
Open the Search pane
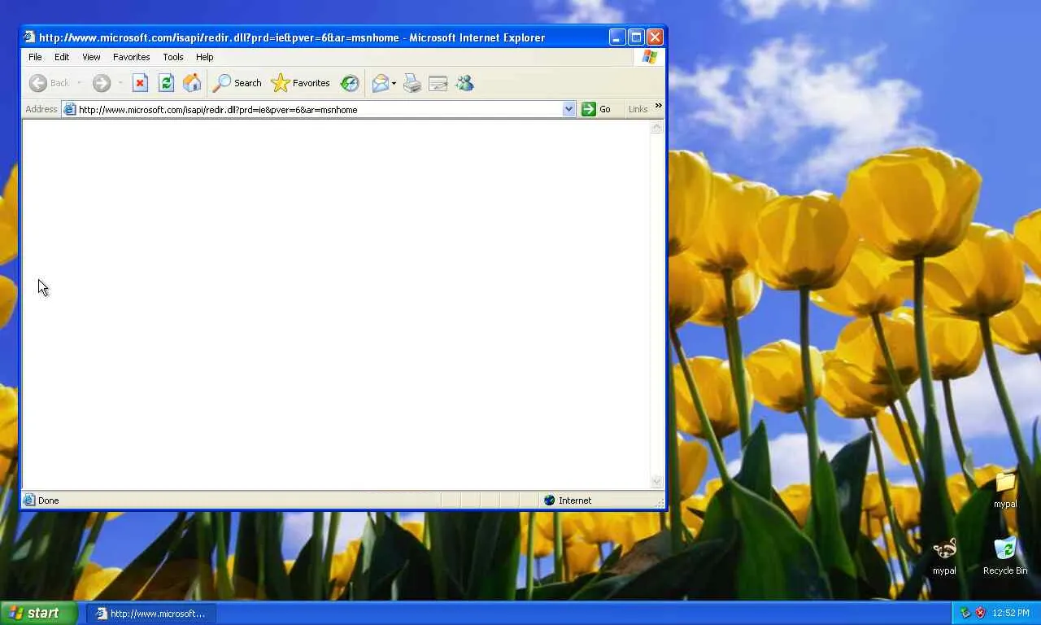(x=237, y=83)
